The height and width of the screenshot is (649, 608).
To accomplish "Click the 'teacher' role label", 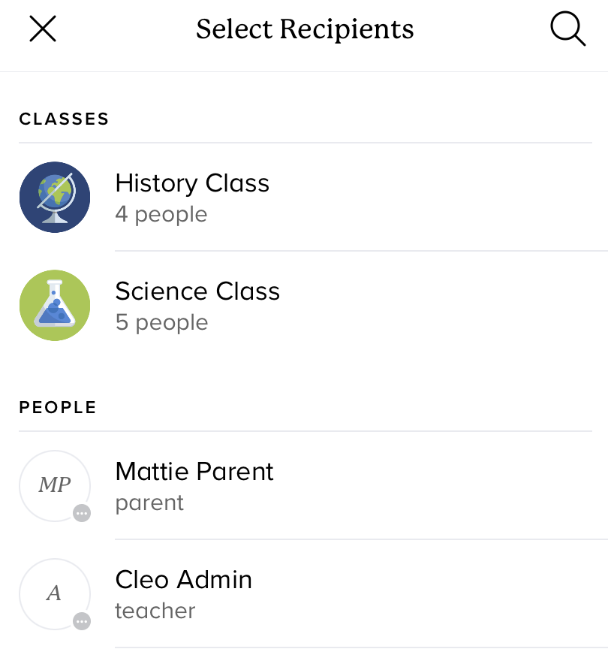I will [155, 611].
